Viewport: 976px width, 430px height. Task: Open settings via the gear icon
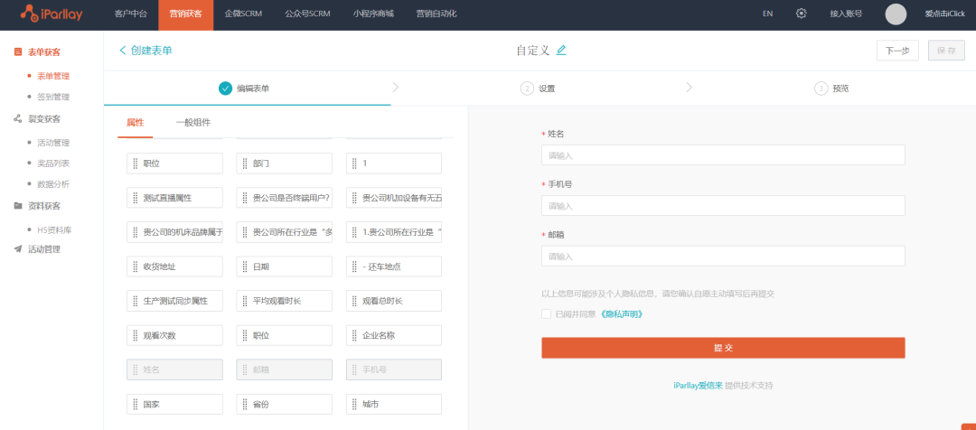(801, 14)
